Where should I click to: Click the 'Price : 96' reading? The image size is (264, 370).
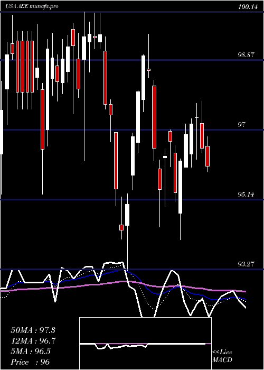(30, 362)
